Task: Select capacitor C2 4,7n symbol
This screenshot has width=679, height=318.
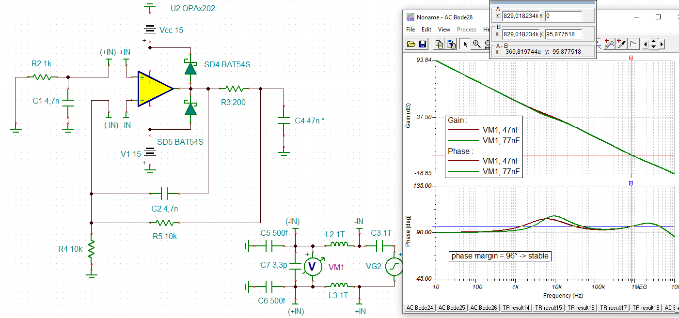Action: [164, 194]
